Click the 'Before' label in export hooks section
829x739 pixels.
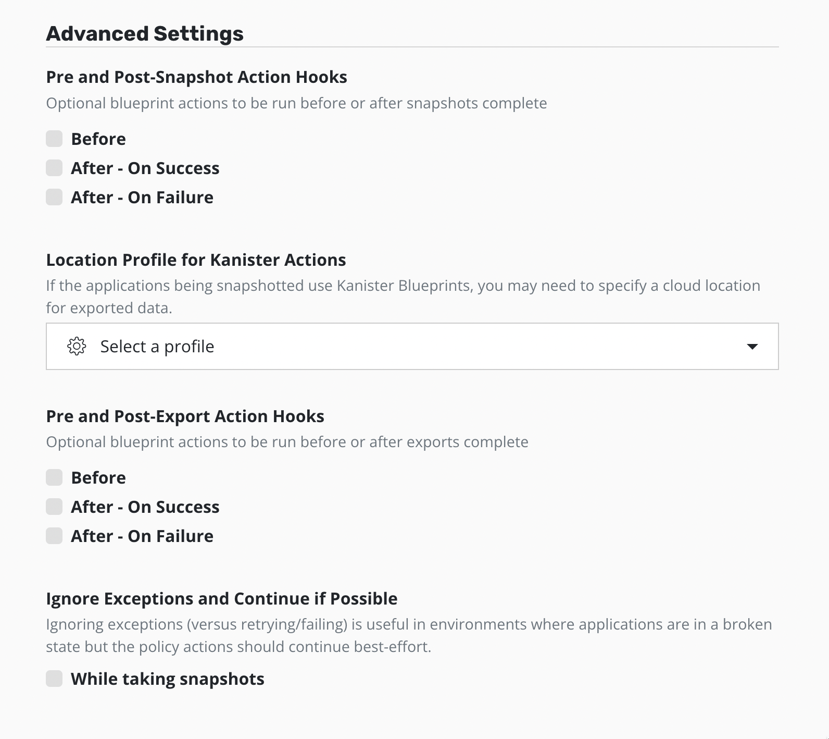pyautogui.click(x=98, y=478)
